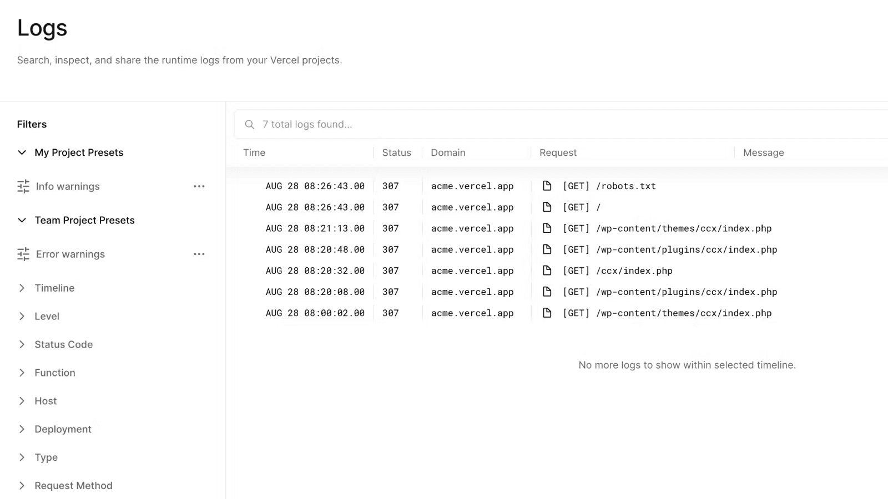Select the Error warnings preset
The width and height of the screenshot is (888, 499).
point(70,254)
